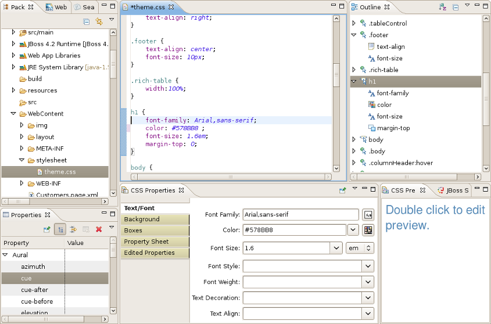Open font chooser beside Font Family field
This screenshot has height=324, width=491.
pyautogui.click(x=368, y=215)
